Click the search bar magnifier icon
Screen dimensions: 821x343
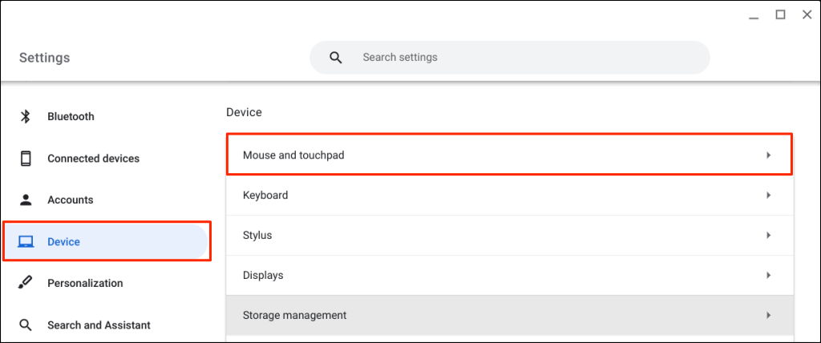point(336,58)
